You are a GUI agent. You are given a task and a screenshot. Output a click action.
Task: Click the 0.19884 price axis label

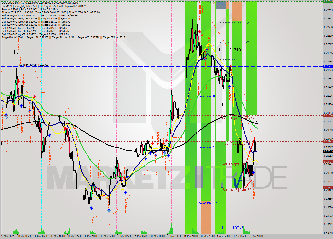(329, 207)
